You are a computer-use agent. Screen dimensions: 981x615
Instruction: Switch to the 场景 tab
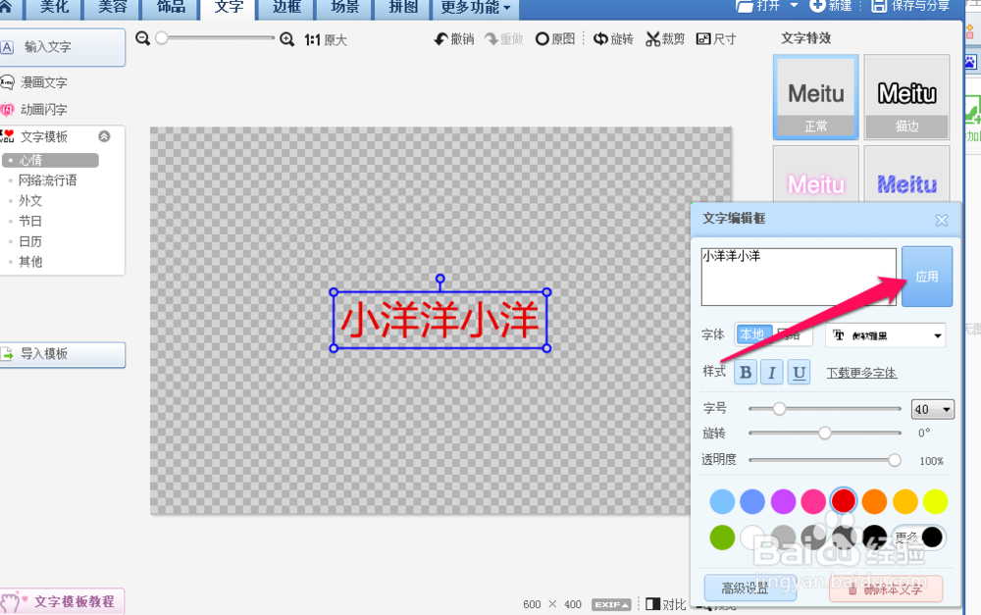343,8
